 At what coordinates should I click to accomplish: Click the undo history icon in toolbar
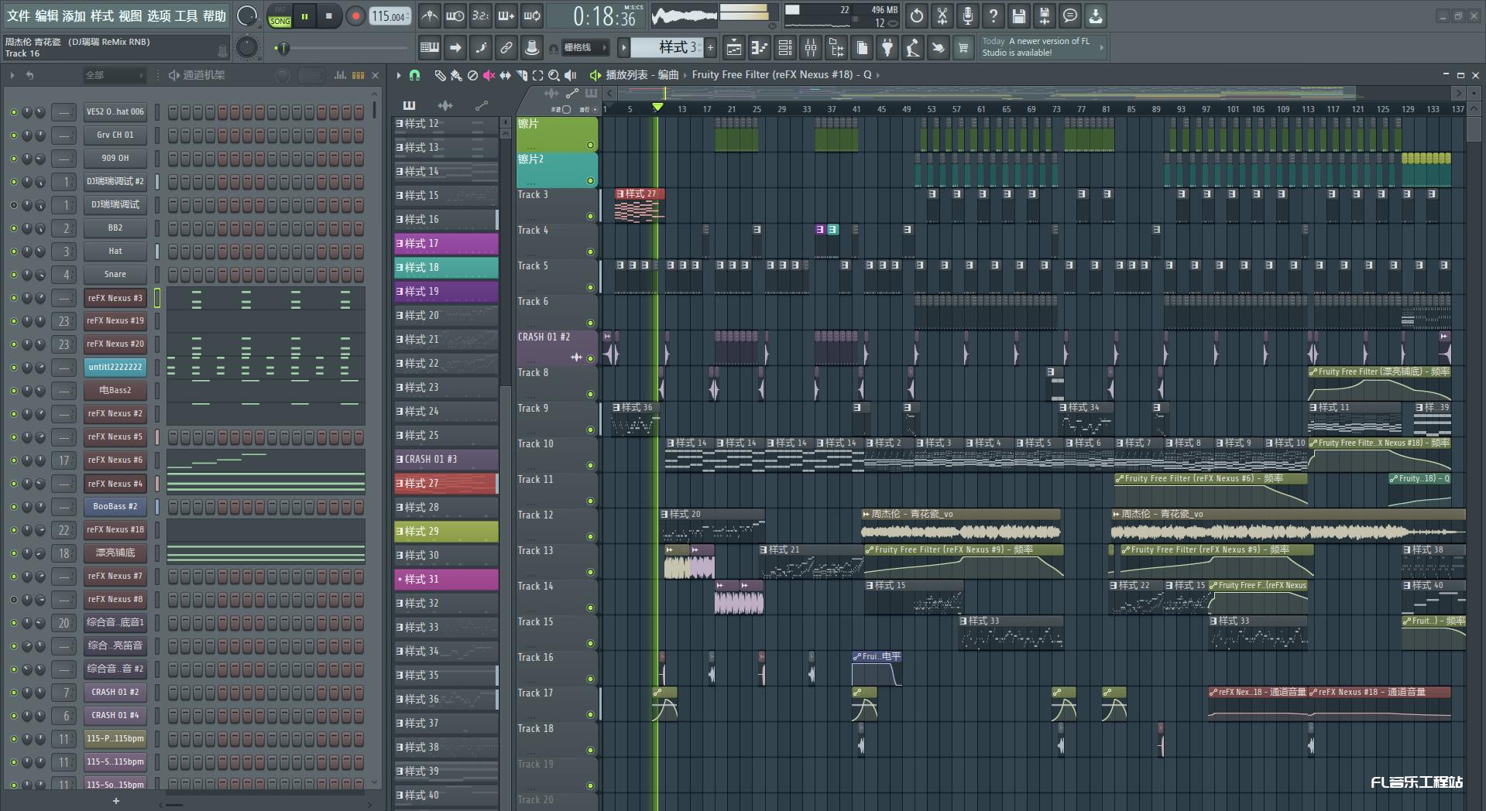pyautogui.click(x=917, y=15)
